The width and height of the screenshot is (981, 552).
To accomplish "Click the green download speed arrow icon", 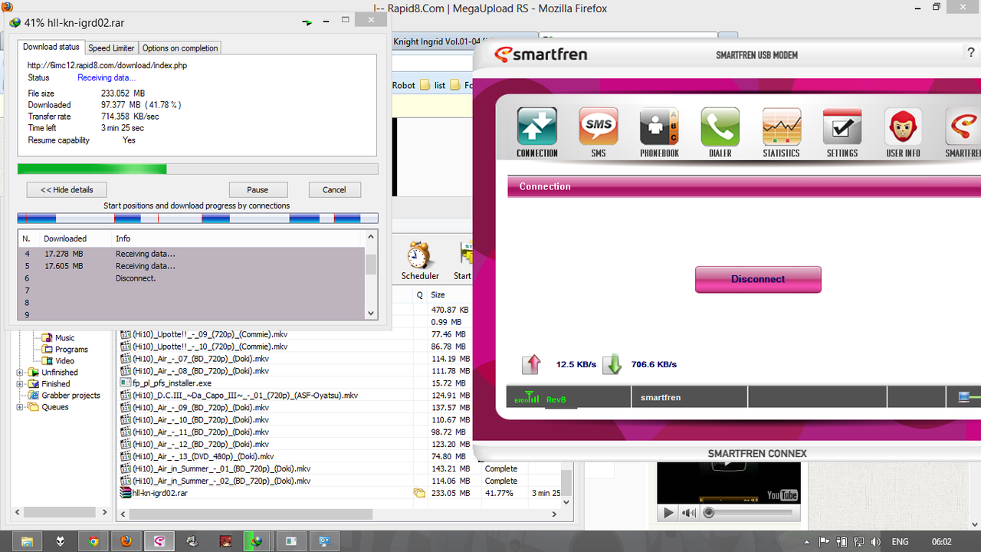I will pyautogui.click(x=612, y=364).
